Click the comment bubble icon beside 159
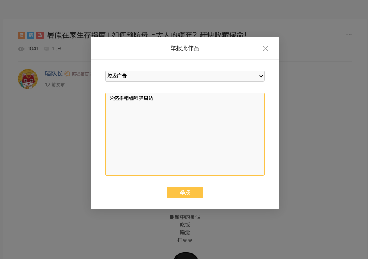Screen dimensions: 368x259 pos(47,49)
